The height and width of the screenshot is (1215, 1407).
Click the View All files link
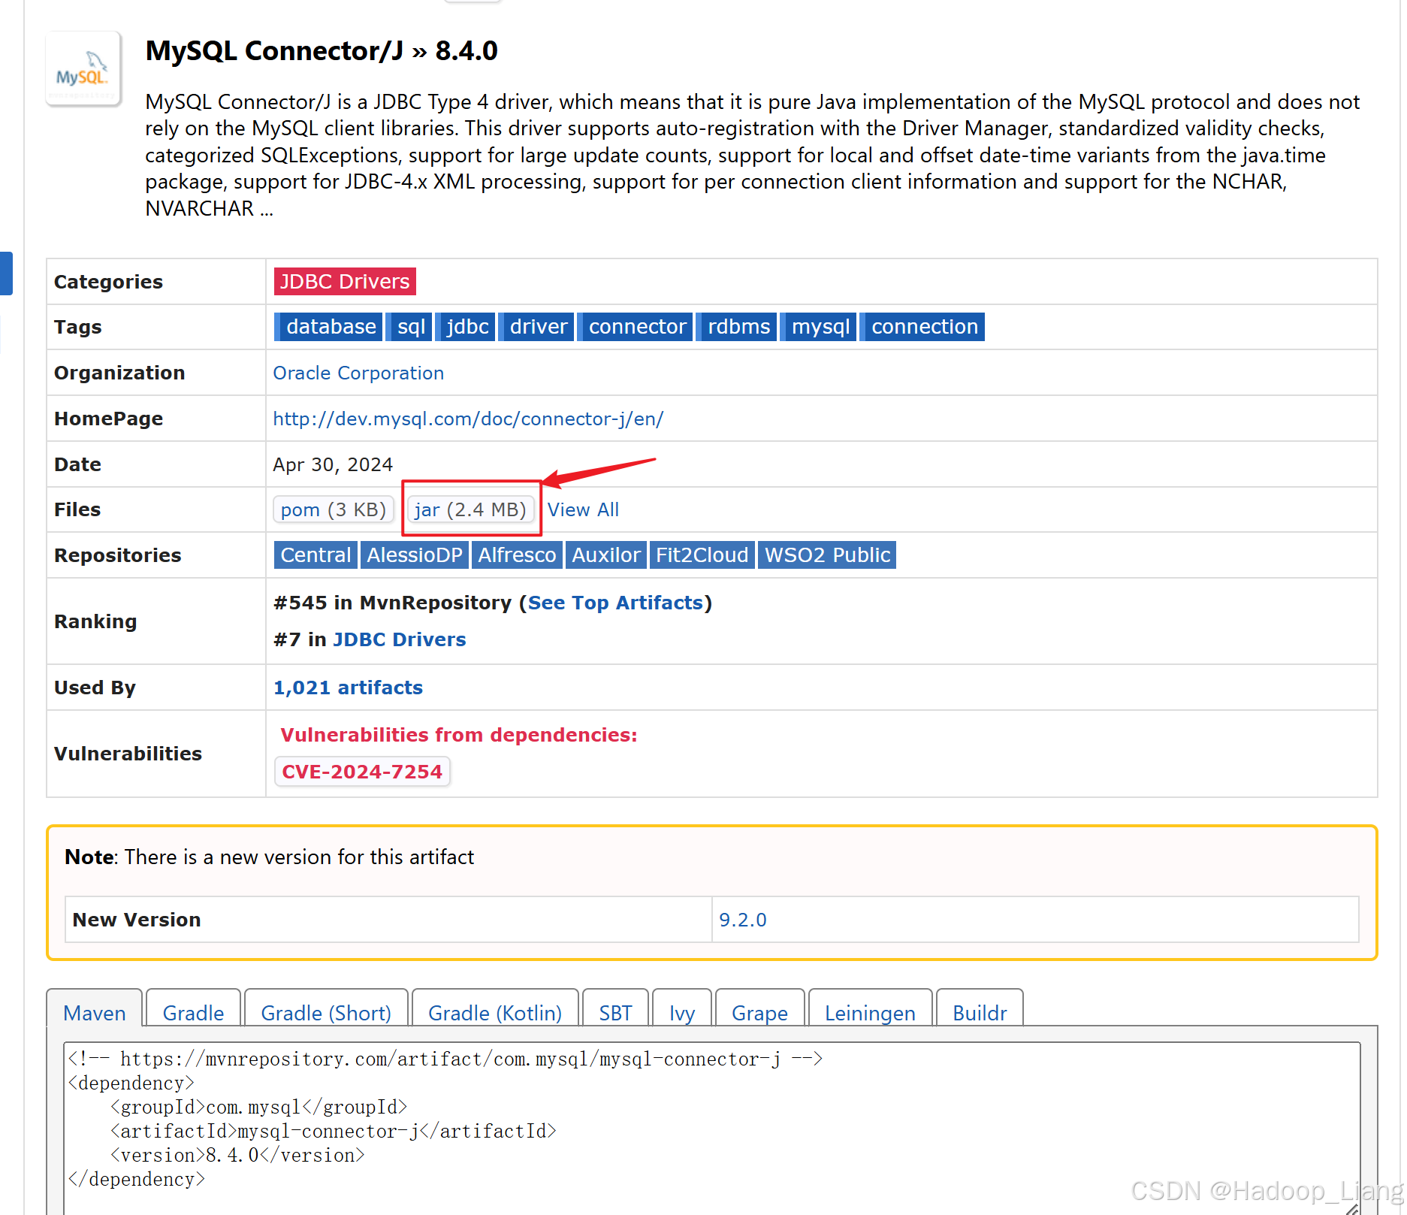click(x=583, y=509)
